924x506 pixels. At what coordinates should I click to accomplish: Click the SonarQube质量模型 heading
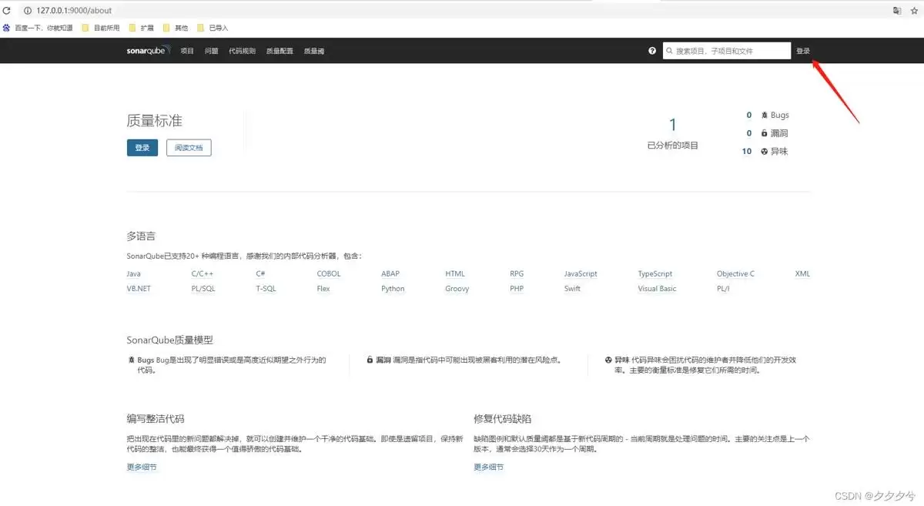[x=170, y=340]
